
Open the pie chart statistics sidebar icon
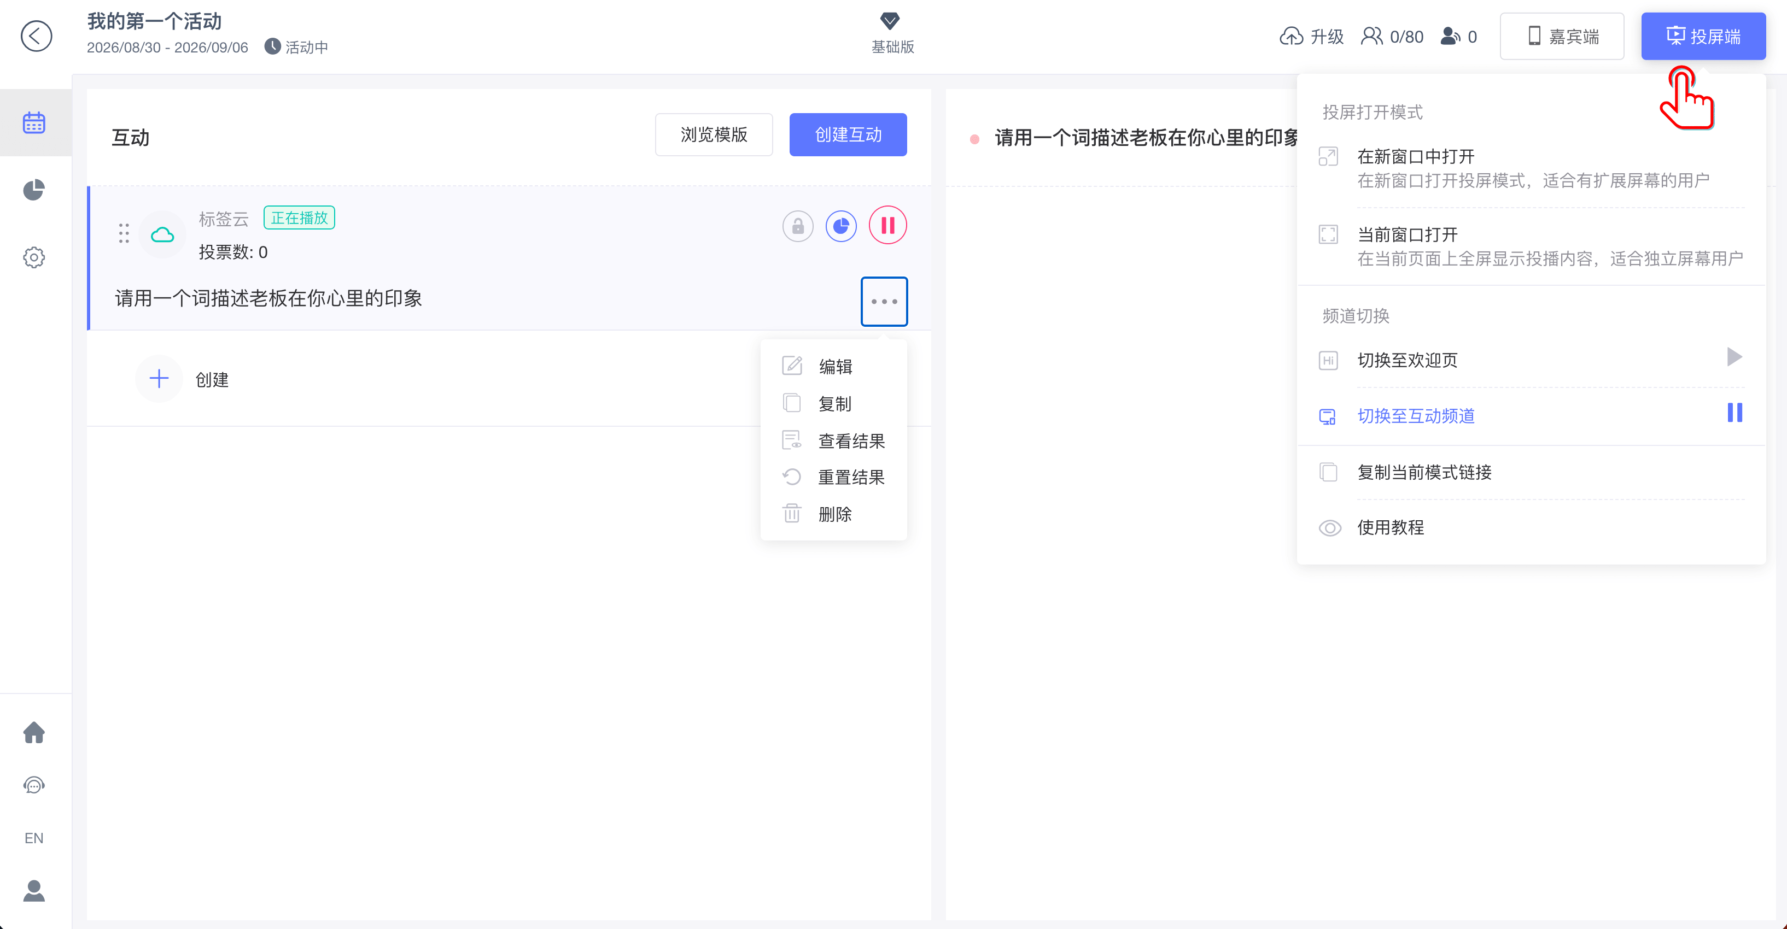34,190
